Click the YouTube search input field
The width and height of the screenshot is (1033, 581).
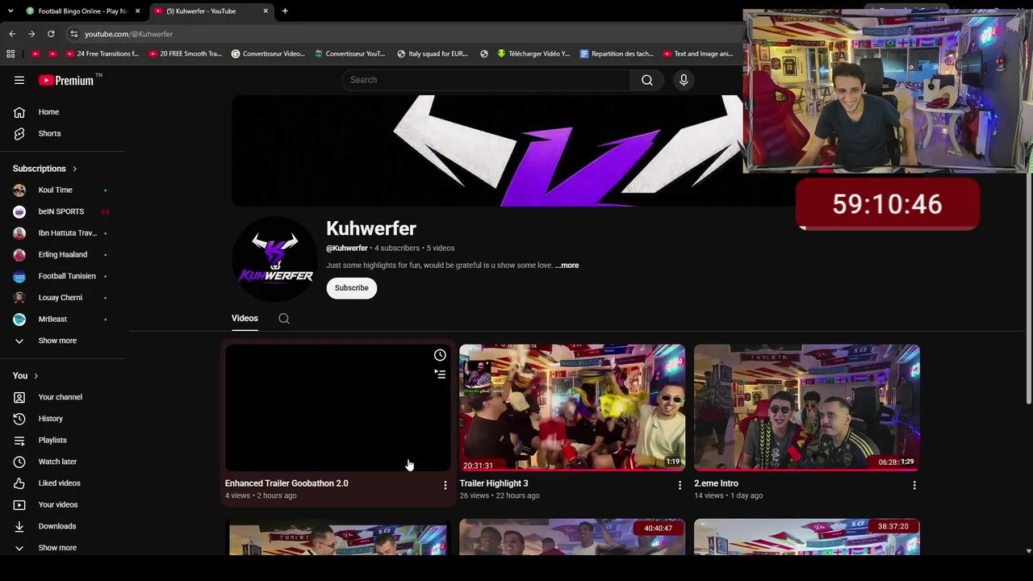click(487, 80)
